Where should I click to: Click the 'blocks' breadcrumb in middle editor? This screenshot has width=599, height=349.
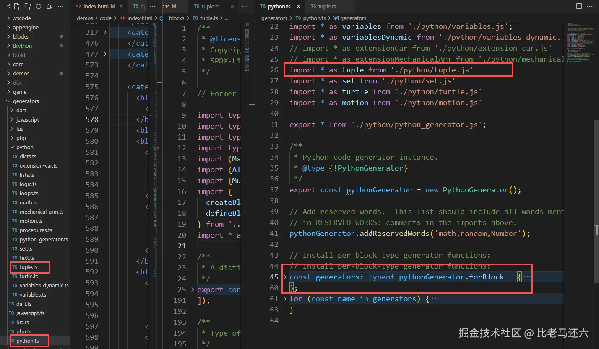tap(177, 18)
